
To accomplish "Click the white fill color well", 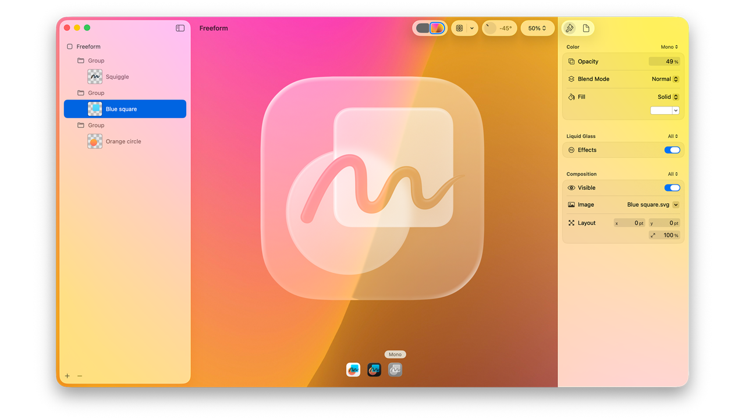I will pyautogui.click(x=661, y=111).
